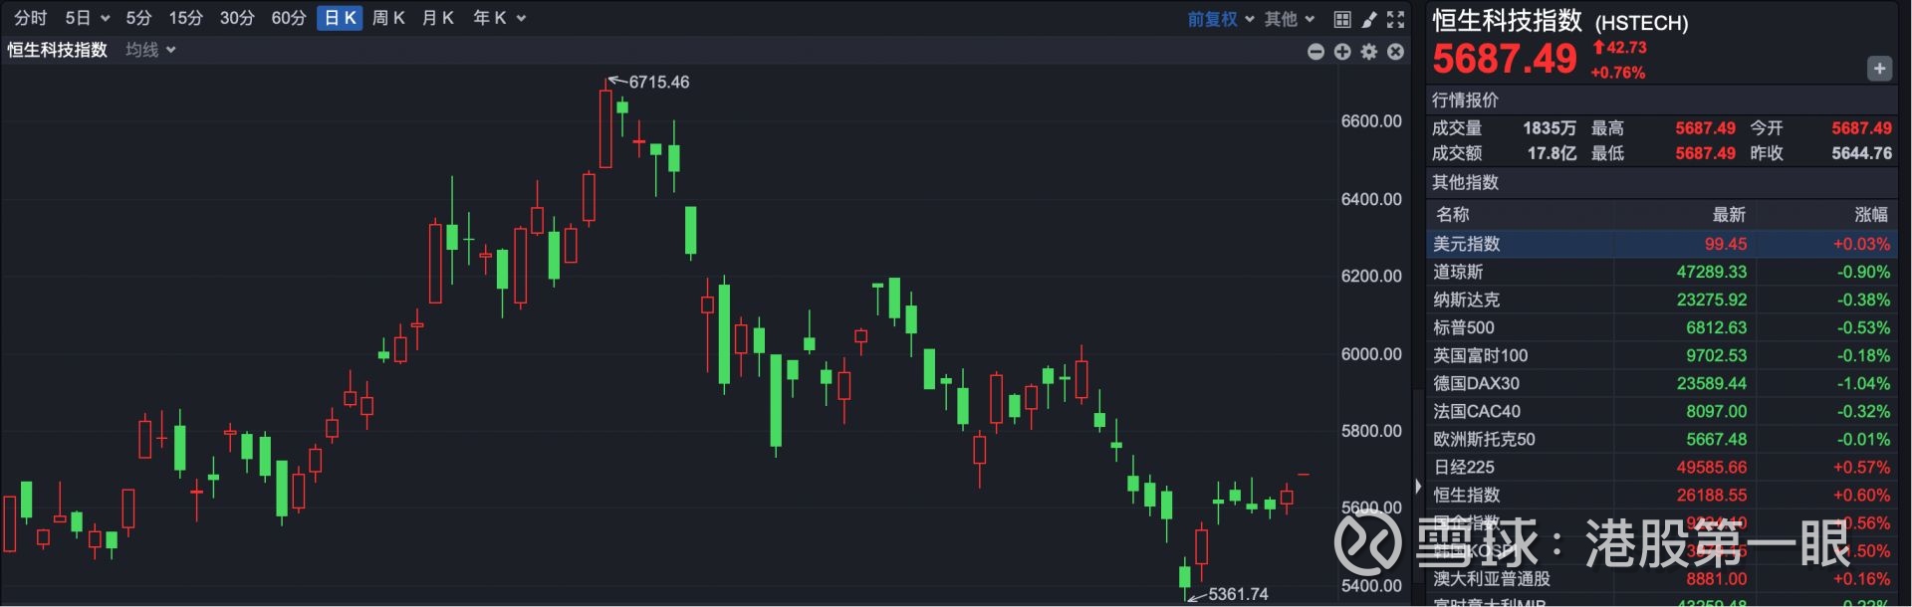
Task: Select the brush drawing tool icon
Action: point(1369,19)
